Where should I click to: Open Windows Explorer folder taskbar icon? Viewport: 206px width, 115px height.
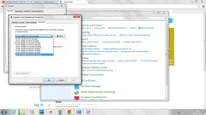(23, 112)
